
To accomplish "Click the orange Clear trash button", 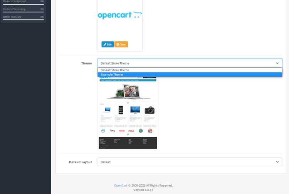I will [121, 44].
